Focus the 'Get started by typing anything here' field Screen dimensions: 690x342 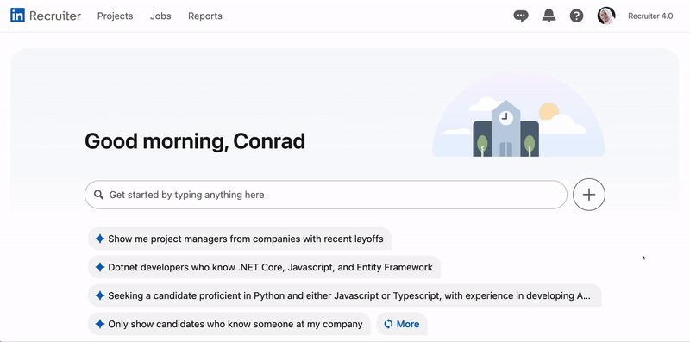click(x=326, y=195)
